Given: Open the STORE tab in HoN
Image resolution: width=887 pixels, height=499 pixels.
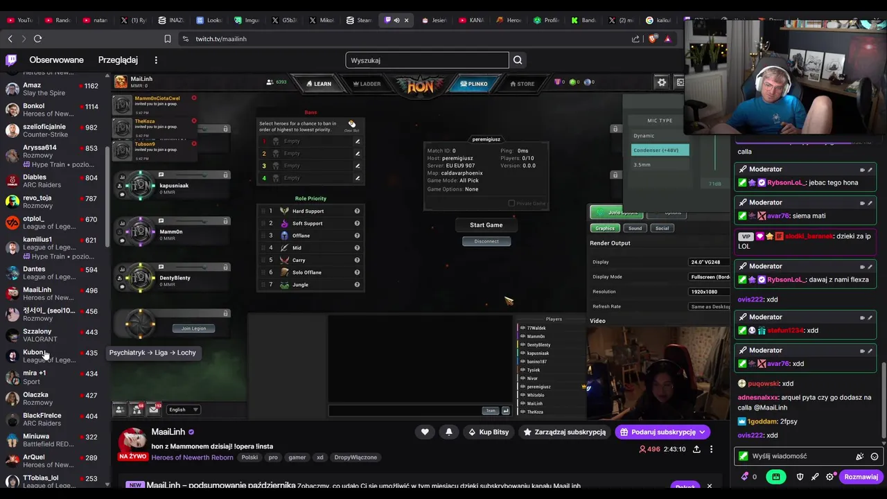Looking at the screenshot, I should click(522, 84).
